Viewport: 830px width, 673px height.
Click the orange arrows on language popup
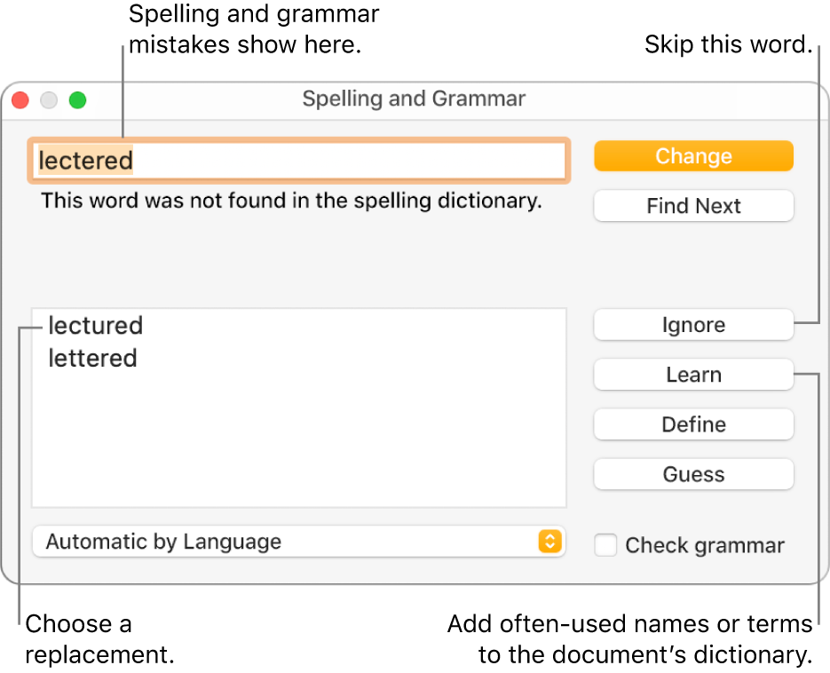(550, 542)
